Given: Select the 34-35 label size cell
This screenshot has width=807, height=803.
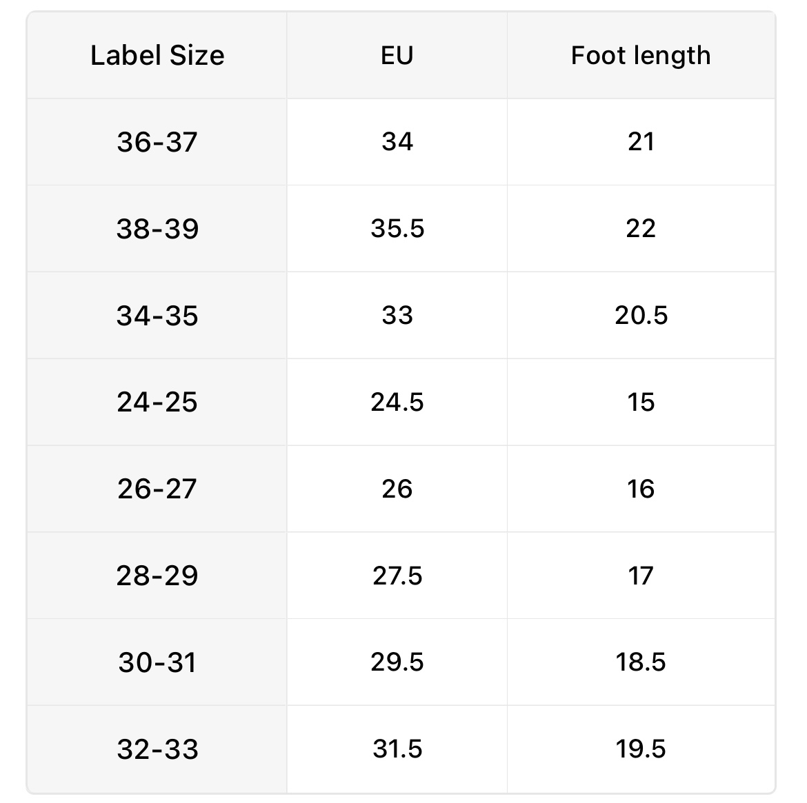Looking at the screenshot, I should point(157,316).
